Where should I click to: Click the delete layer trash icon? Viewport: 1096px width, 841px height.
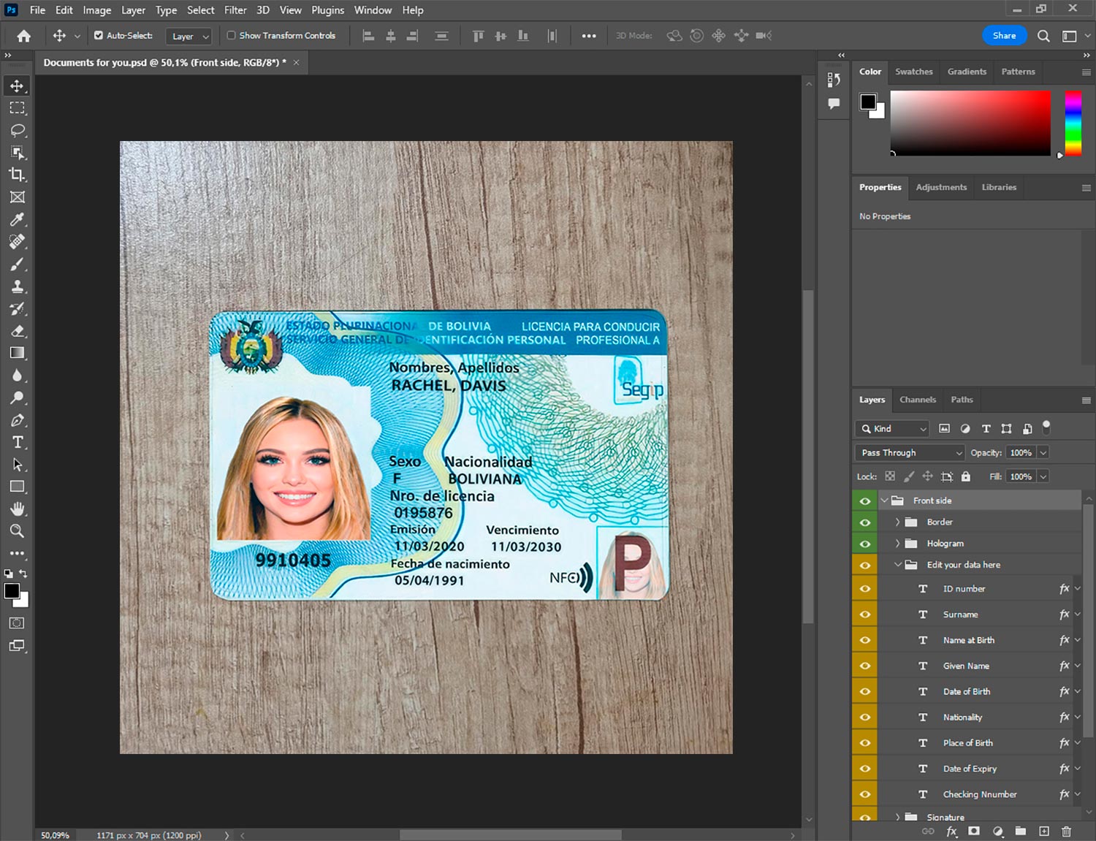pyautogui.click(x=1066, y=832)
